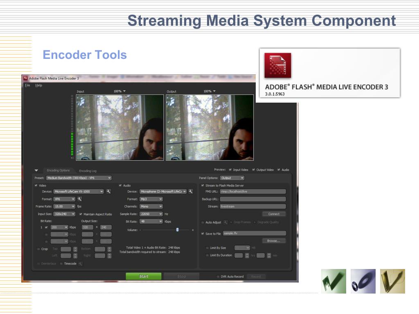
Task: Open the Sample Rate dropdown
Action: [x=151, y=214]
